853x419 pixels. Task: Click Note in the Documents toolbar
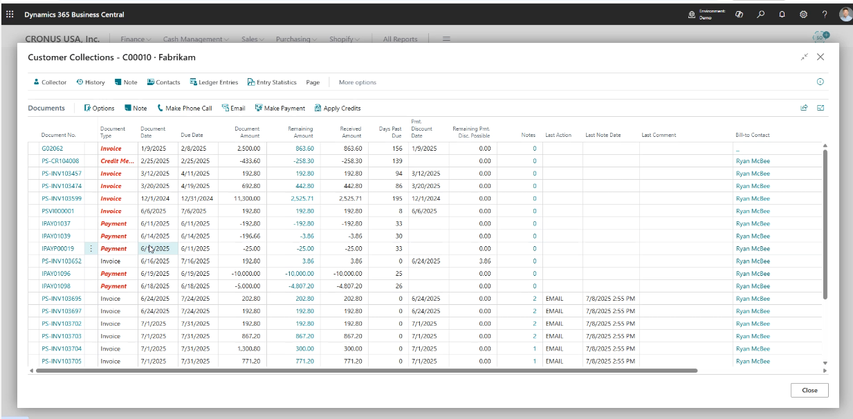(x=136, y=108)
